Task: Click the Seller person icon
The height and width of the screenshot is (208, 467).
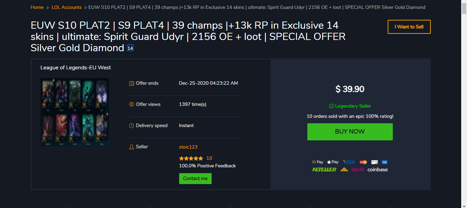Action: click(x=132, y=147)
